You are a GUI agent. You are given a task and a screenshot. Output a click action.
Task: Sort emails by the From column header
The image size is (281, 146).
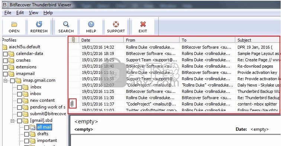[x=152, y=40]
